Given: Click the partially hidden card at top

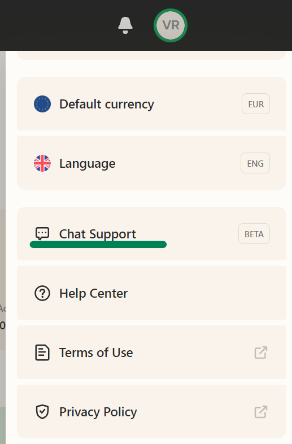Looking at the screenshot, I should (151, 55).
